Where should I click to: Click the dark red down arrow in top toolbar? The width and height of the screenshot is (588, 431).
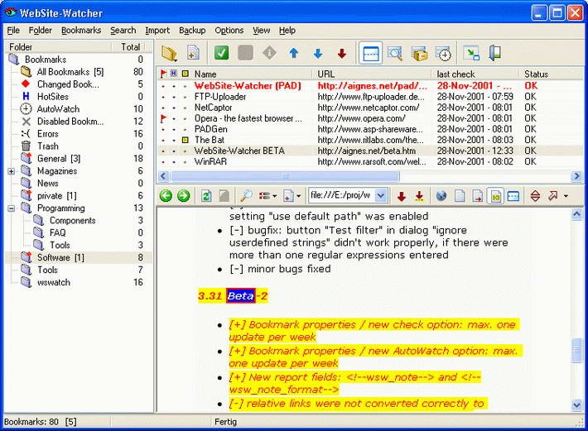pyautogui.click(x=341, y=54)
